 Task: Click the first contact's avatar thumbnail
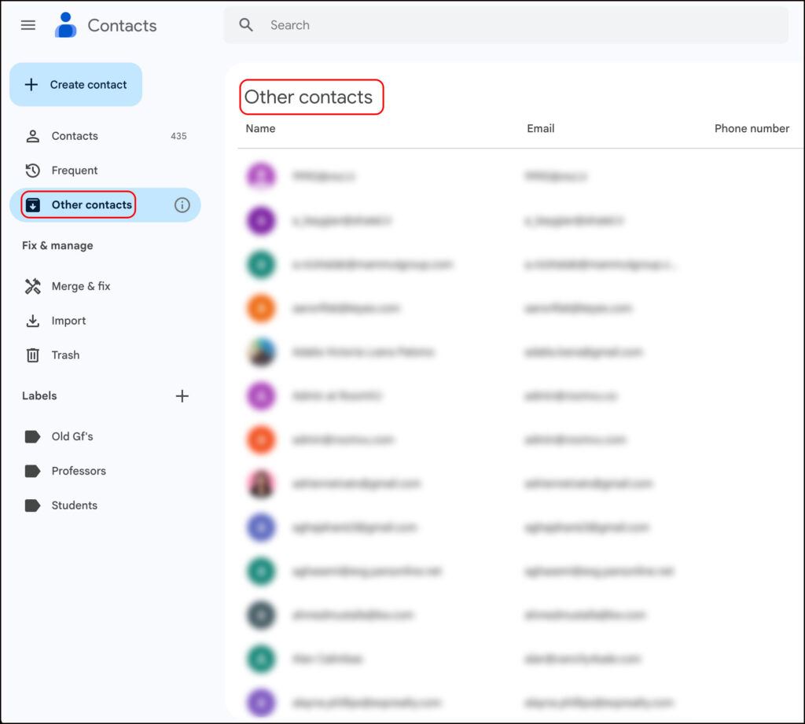[261, 176]
